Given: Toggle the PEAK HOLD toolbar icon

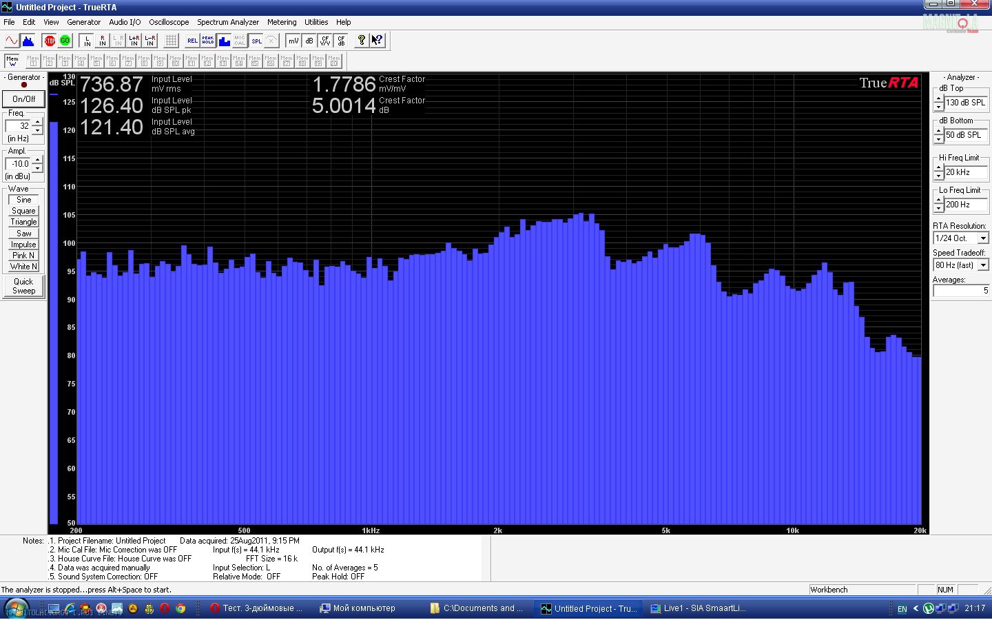Looking at the screenshot, I should coord(207,41).
